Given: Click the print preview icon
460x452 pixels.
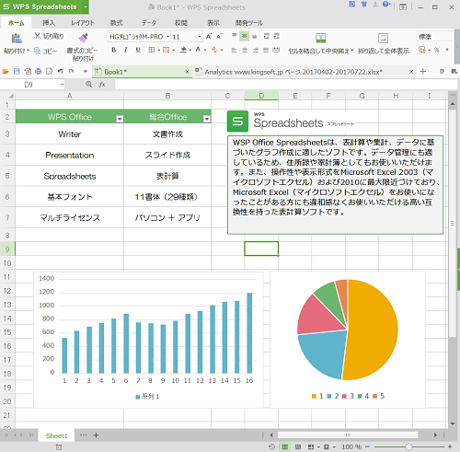Looking at the screenshot, I should pos(49,72).
